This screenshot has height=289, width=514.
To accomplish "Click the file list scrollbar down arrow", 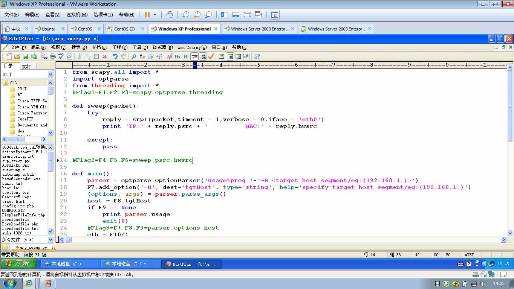I will pyautogui.click(x=51, y=231).
